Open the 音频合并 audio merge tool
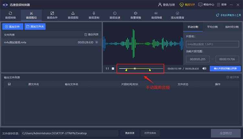The image size is (243, 139). click(x=52, y=15)
